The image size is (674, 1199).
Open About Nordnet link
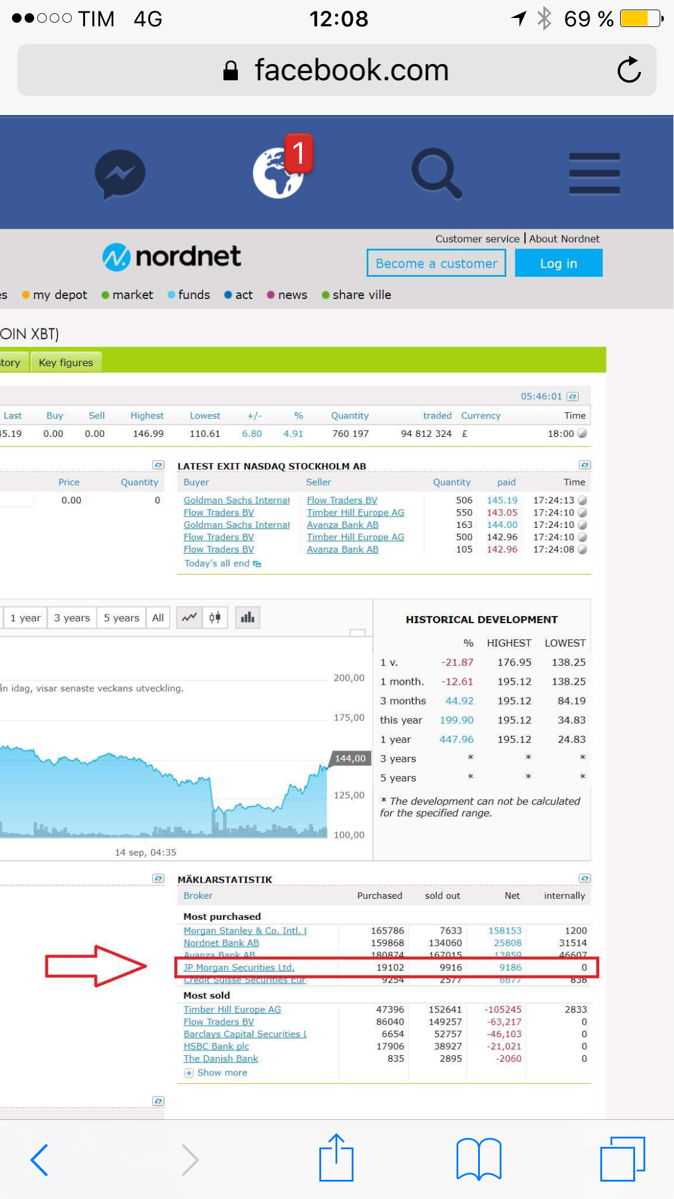564,238
